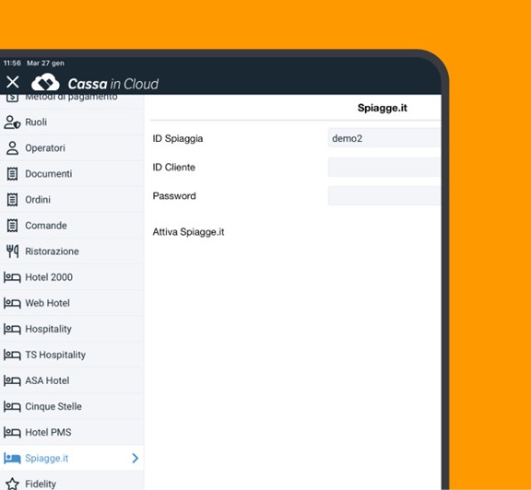Open Ruoli via its person-shield icon

[x=12, y=122]
